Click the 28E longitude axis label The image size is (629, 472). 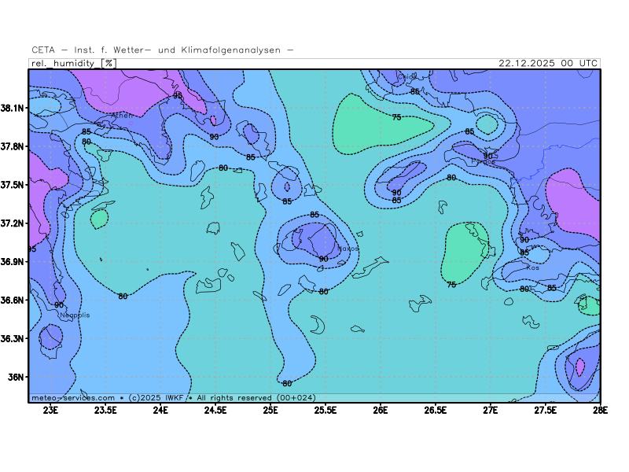[x=600, y=409]
